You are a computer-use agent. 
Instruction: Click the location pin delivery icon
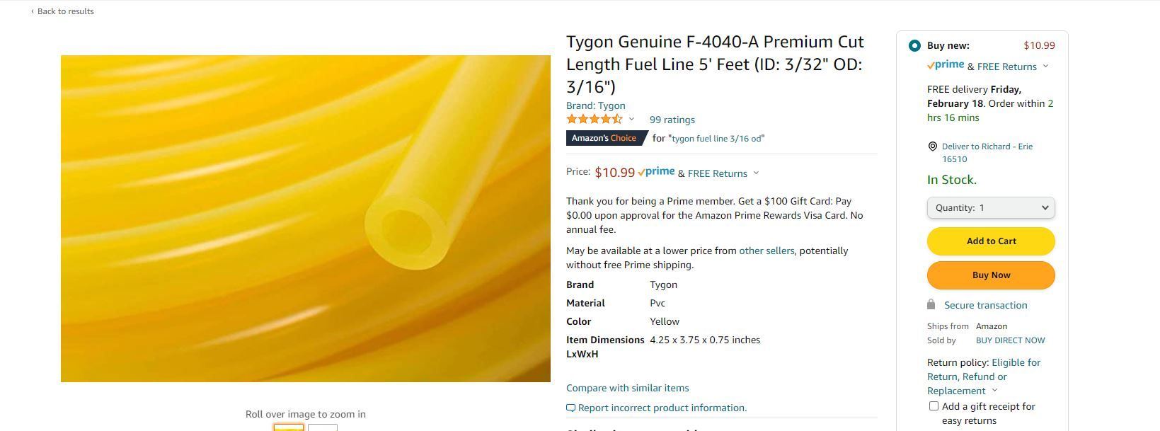932,146
